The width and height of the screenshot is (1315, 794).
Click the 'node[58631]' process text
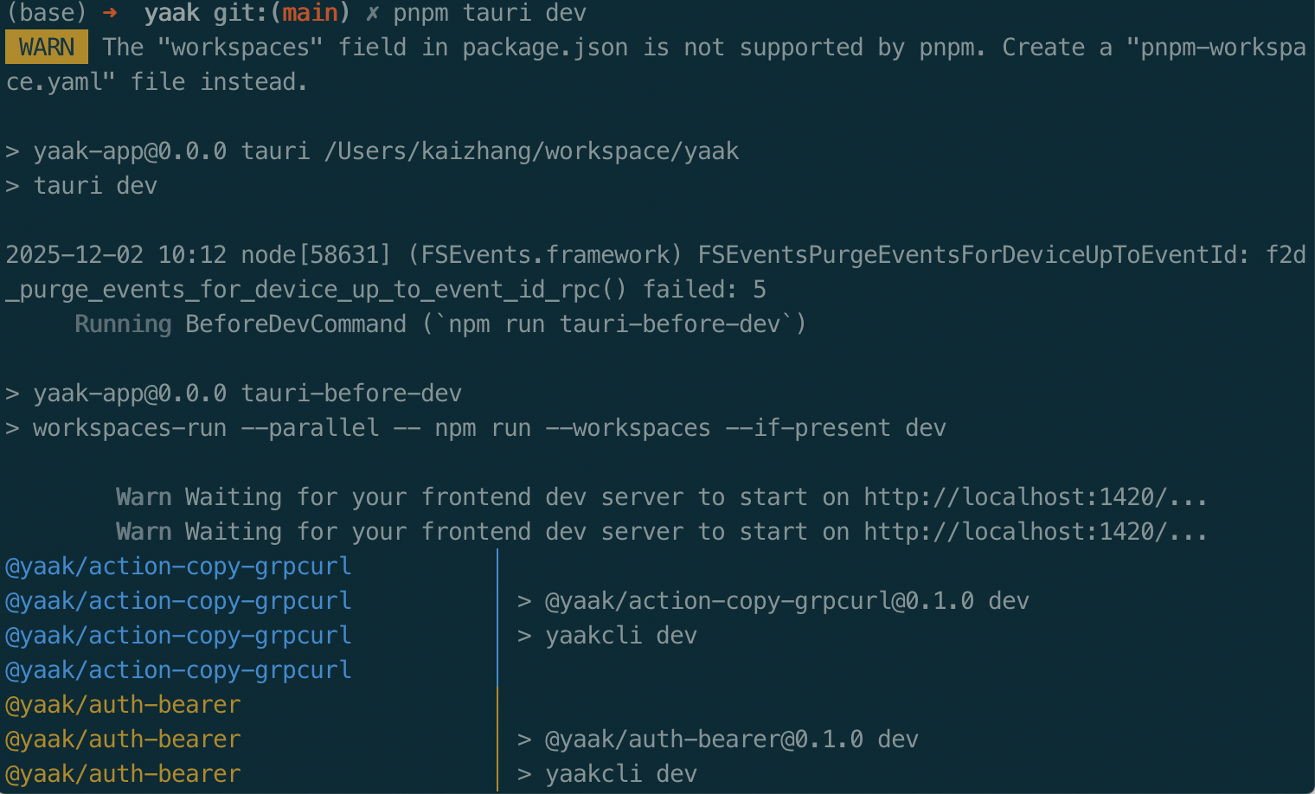(x=316, y=255)
